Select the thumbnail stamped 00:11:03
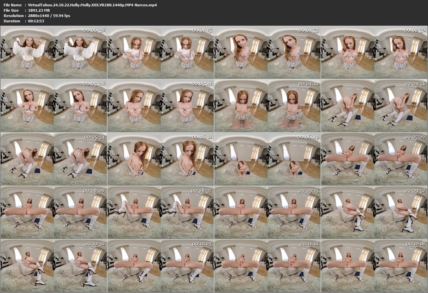428x293 pixels. tap(161, 266)
